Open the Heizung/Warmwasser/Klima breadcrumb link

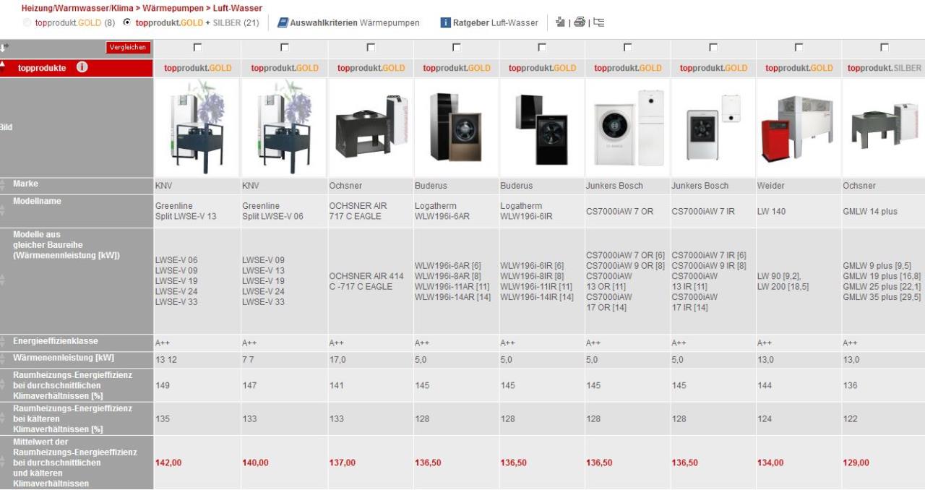point(77,8)
